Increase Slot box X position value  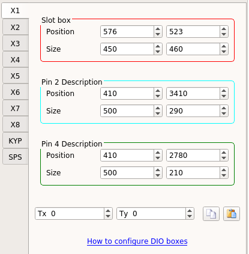click(158, 29)
